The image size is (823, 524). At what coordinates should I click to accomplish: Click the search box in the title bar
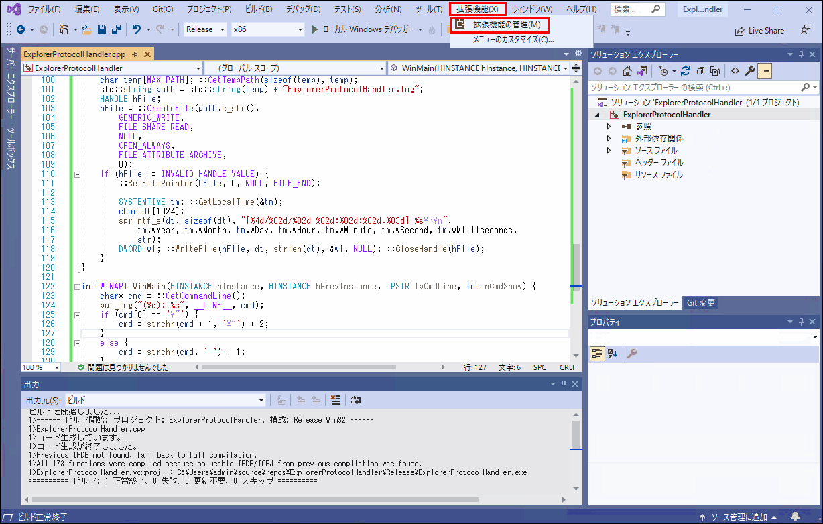click(637, 9)
